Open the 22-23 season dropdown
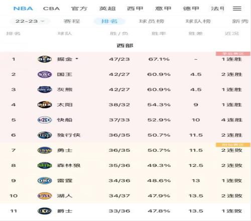The height and width of the screenshot is (221, 251). point(30,21)
